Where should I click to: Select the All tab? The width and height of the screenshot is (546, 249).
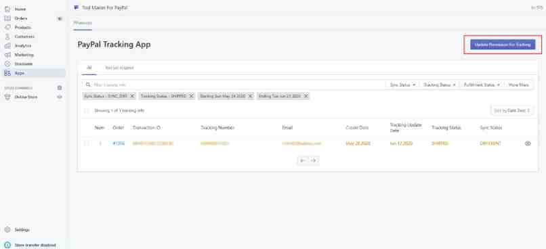coord(89,68)
